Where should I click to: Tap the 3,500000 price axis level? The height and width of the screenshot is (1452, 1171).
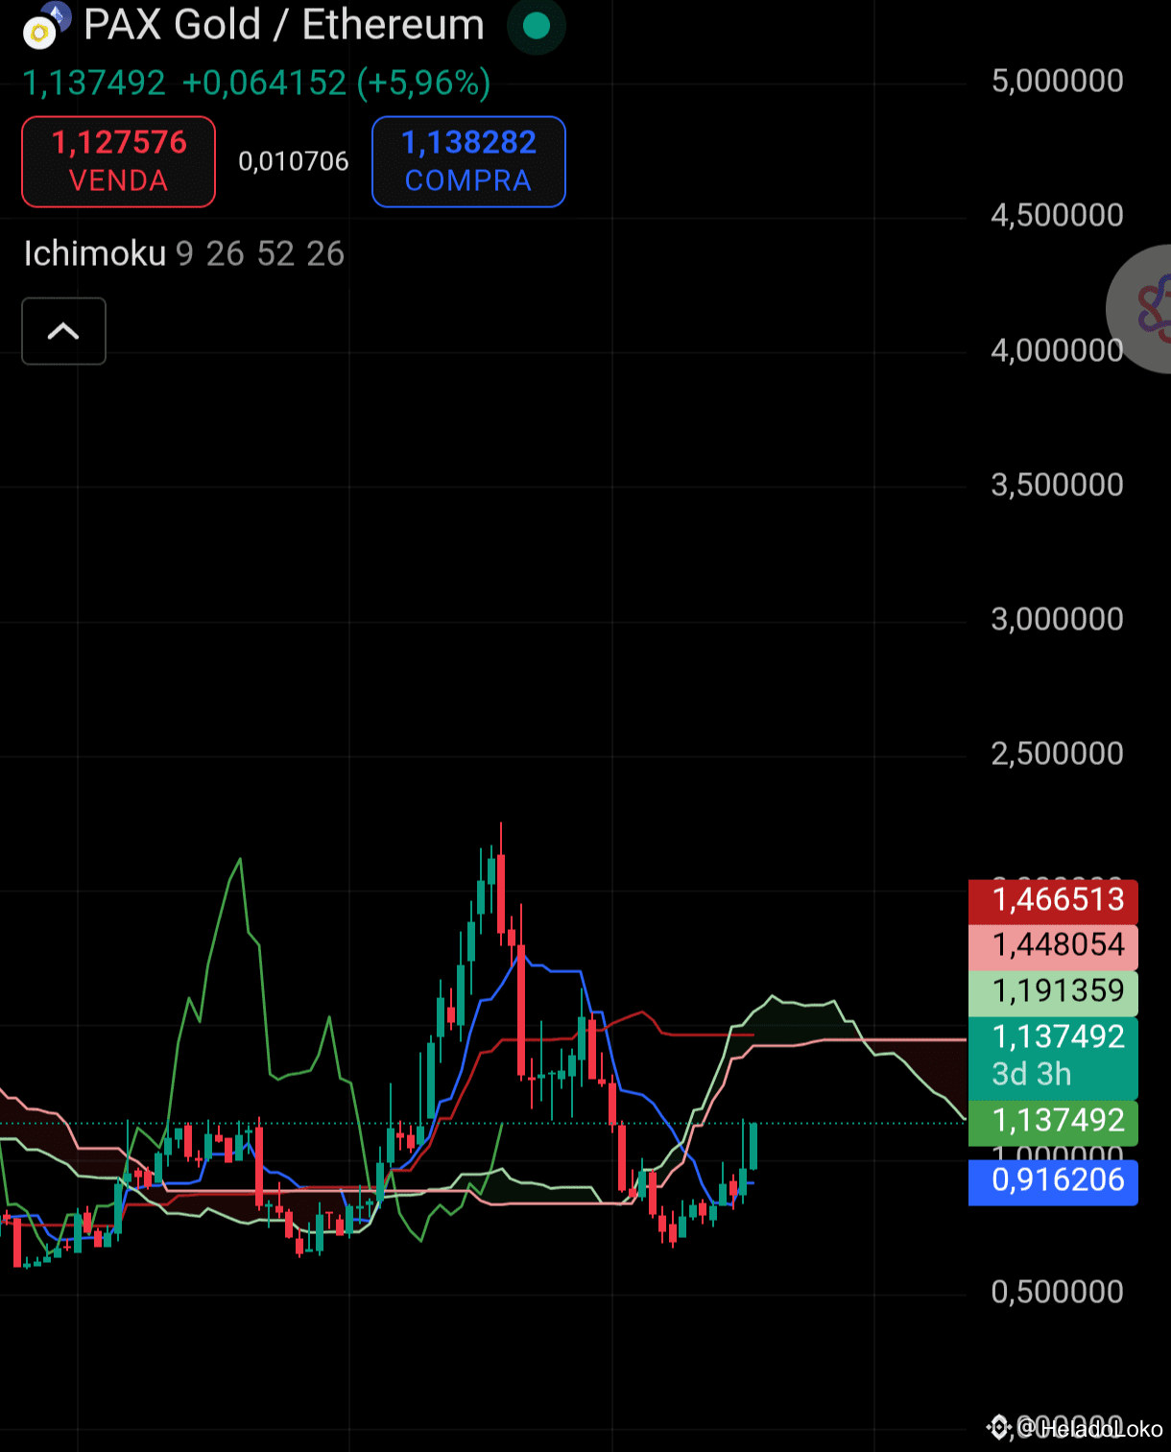[x=1058, y=485]
